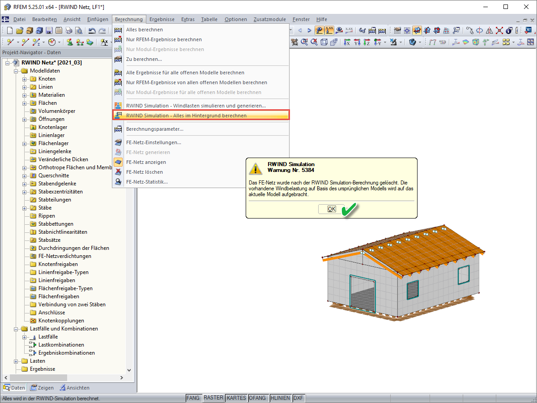Click the view in X direction icon

pyautogui.click(x=347, y=42)
